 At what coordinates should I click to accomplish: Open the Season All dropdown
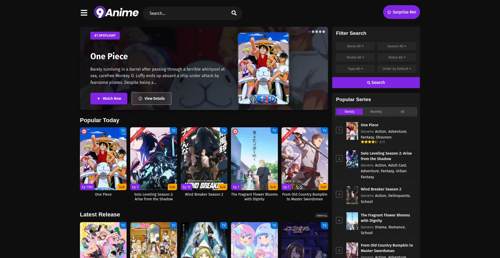tap(397, 46)
